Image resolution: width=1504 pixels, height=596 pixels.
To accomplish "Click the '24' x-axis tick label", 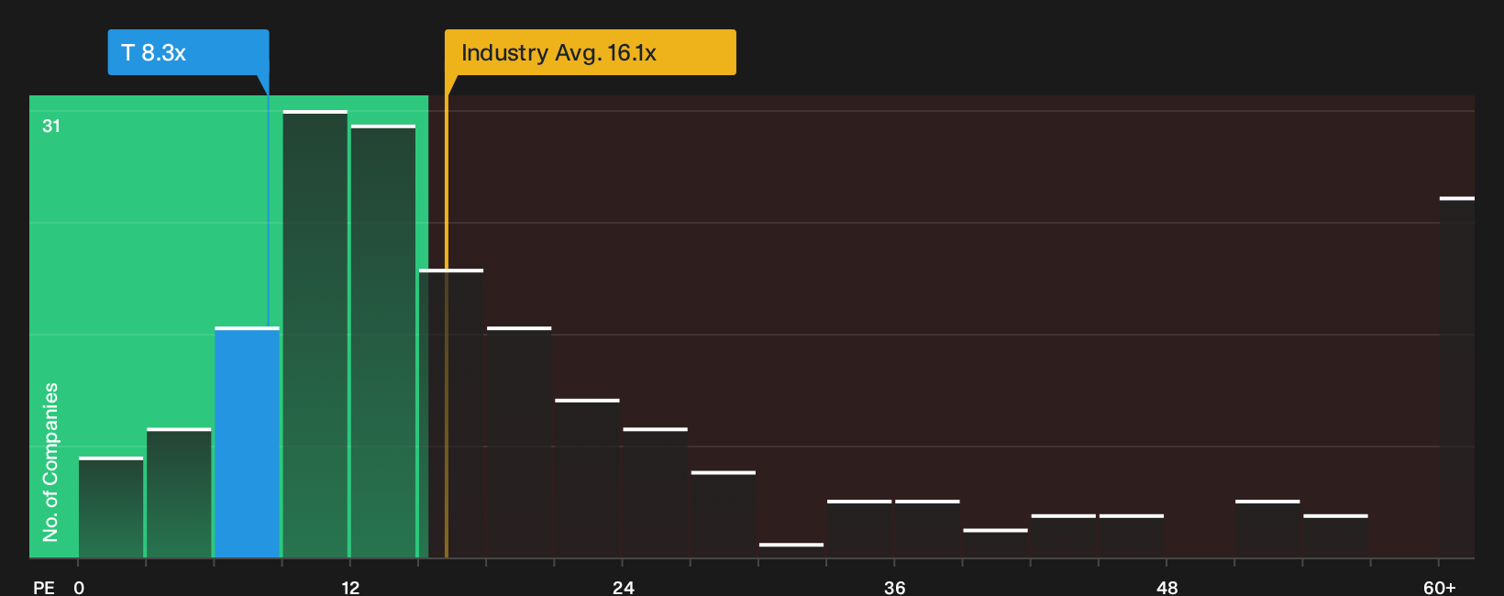I will 623,587.
